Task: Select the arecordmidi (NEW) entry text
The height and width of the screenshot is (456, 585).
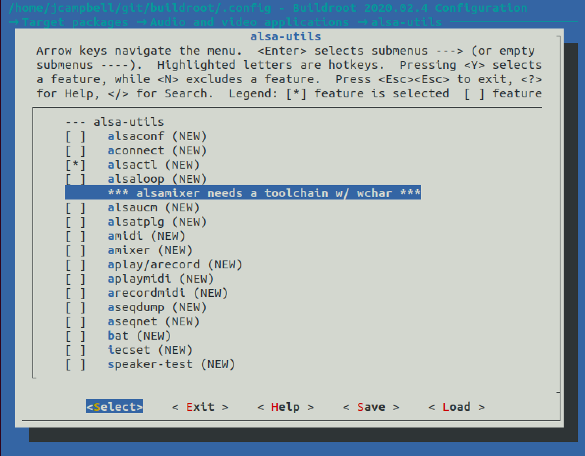Action: [168, 293]
